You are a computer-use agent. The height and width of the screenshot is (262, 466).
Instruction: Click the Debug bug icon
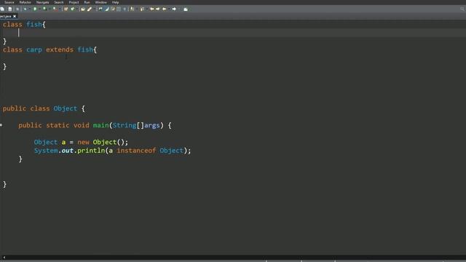point(25,9)
